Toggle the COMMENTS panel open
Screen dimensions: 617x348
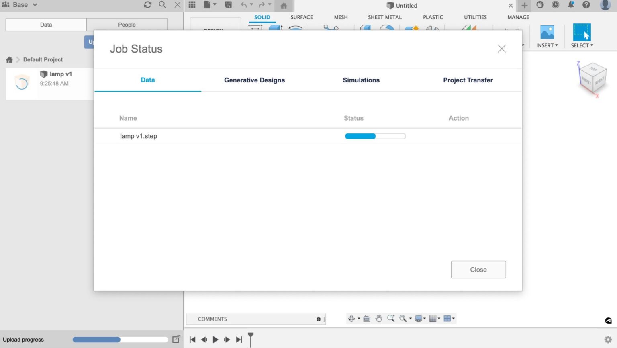tap(212, 319)
